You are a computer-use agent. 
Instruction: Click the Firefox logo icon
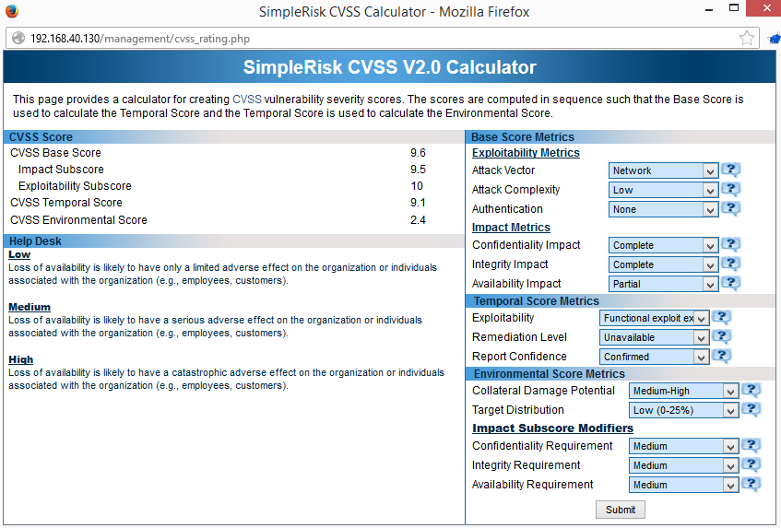pyautogui.click(x=12, y=11)
